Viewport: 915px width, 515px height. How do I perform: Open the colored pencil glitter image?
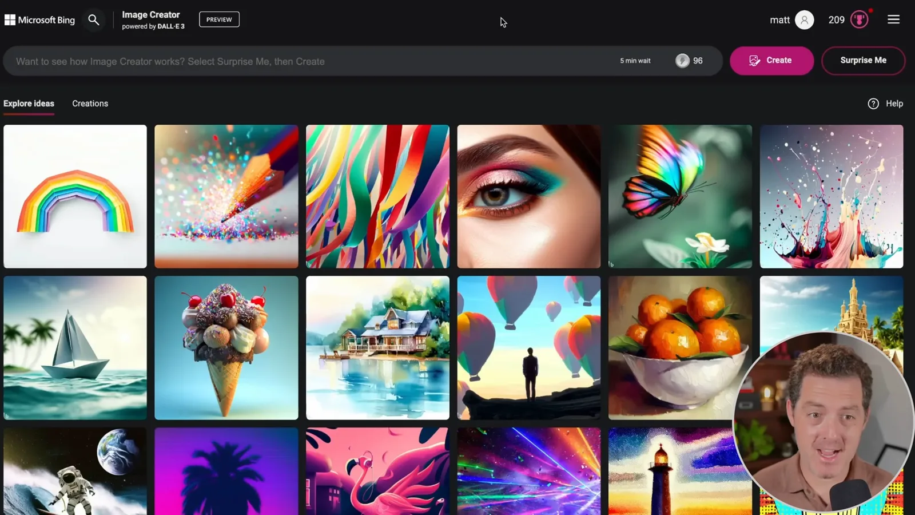point(226,196)
